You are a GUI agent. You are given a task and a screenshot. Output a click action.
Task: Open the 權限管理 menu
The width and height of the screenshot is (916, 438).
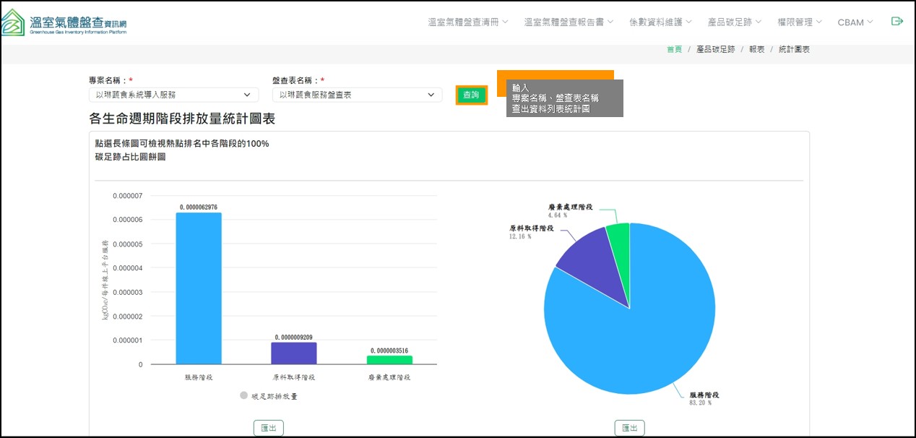[799, 22]
